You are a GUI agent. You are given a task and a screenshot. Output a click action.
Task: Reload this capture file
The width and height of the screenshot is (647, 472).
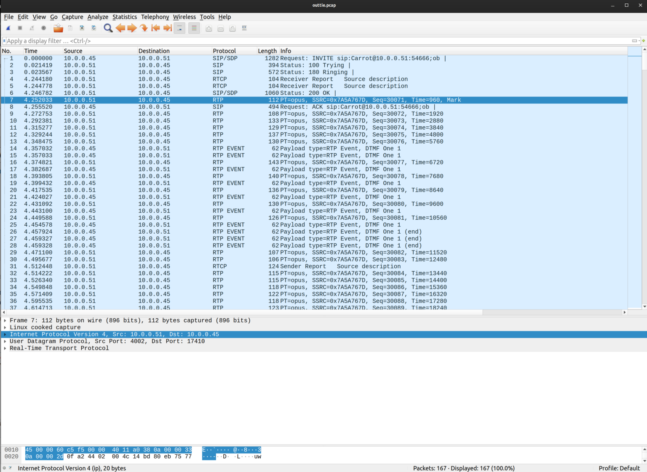94,28
